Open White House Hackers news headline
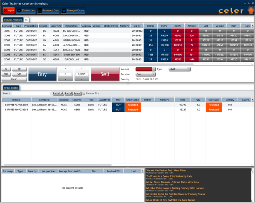Viewport: 255px width, 203px height. (175, 188)
